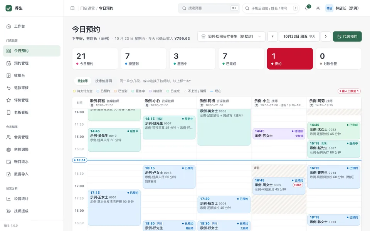Filter by 3 服务中 card
The height and width of the screenshot is (231, 370).
coord(192,59)
